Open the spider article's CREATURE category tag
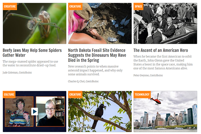Screen dimensions: 201x134 click(10, 6)
